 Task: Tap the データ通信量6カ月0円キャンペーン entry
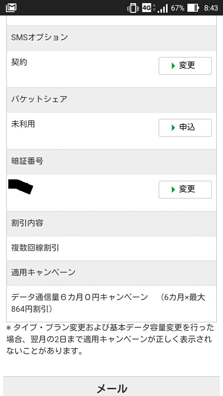tap(80, 298)
